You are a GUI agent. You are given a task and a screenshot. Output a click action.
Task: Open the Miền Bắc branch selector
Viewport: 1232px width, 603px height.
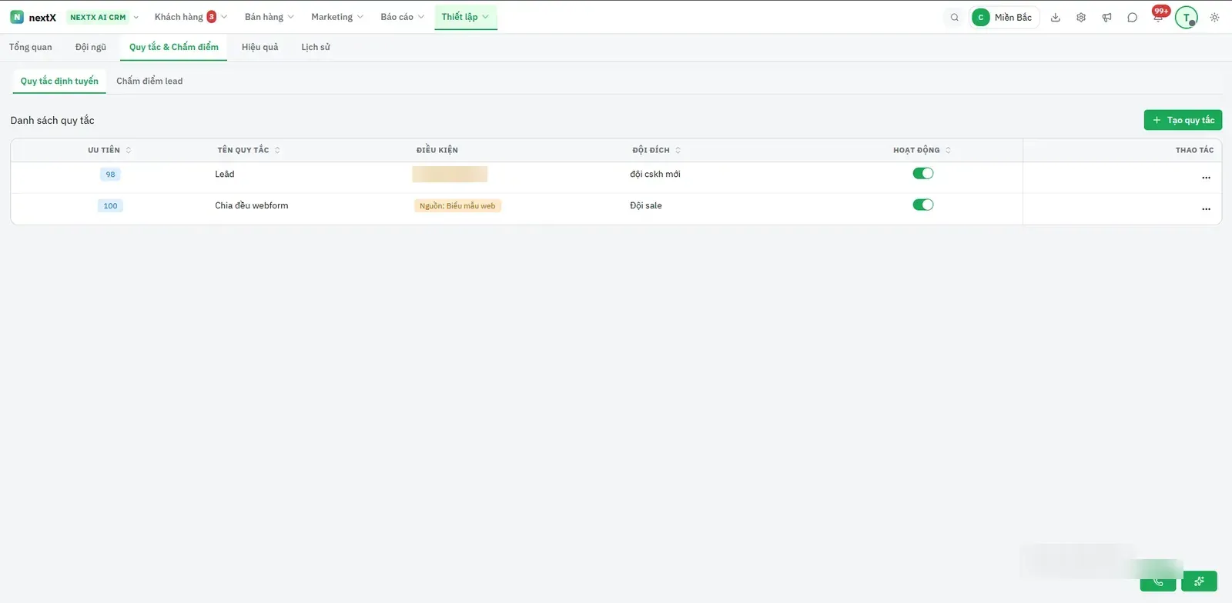click(x=1004, y=18)
